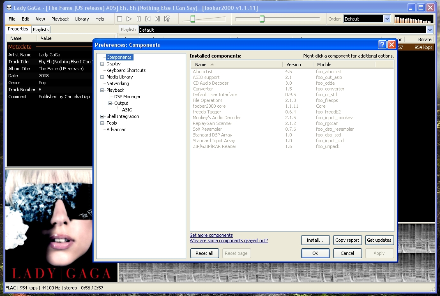The image size is (440, 296).
Task: Skip to the previous track
Action: point(148,19)
